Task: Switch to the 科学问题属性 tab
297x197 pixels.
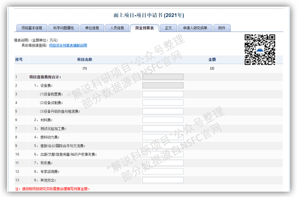Action: 64,28
